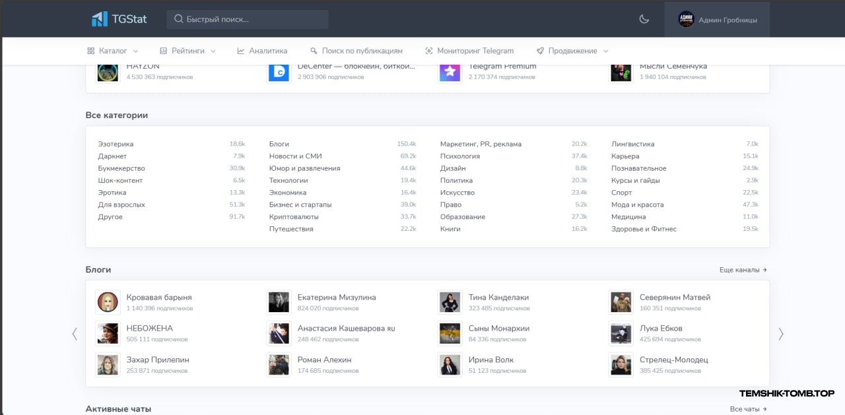Open the Букмекерство category
The width and height of the screenshot is (845, 415).
click(121, 168)
